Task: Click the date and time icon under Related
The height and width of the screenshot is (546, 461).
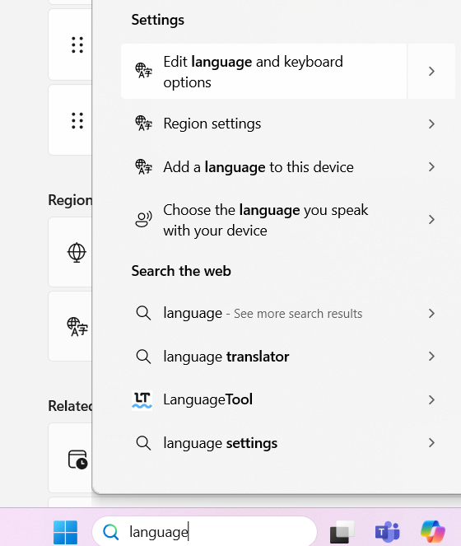Action: point(77,460)
